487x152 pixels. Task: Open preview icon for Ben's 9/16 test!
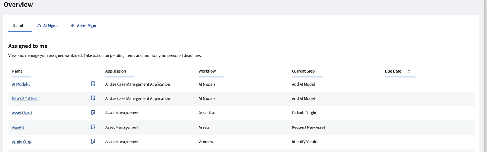pyautogui.click(x=93, y=98)
